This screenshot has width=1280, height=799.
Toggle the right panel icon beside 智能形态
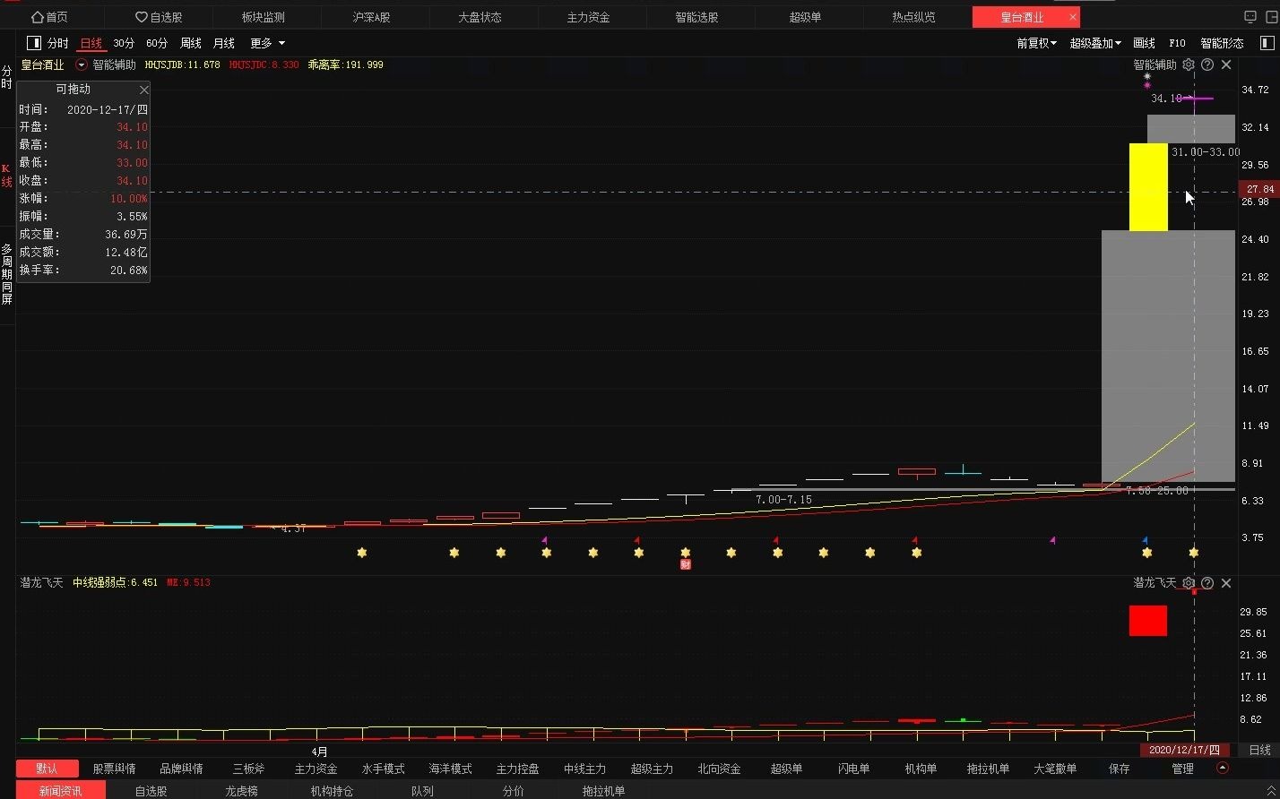pyautogui.click(x=1267, y=43)
